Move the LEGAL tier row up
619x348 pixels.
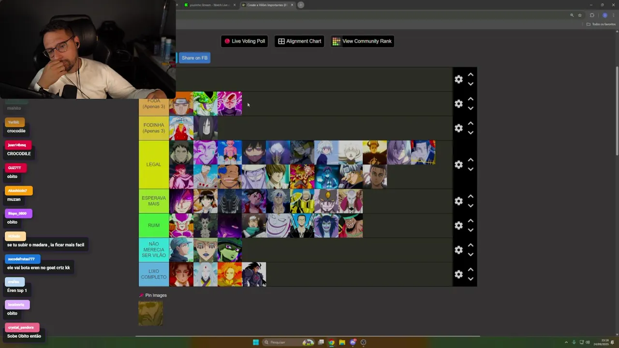coord(471,160)
